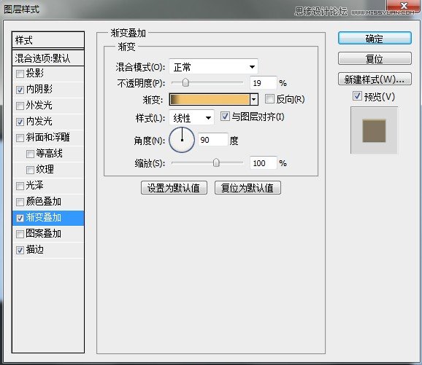Enable the 投影 (Drop Shadow) checkbox
422x365 pixels.
20,74
